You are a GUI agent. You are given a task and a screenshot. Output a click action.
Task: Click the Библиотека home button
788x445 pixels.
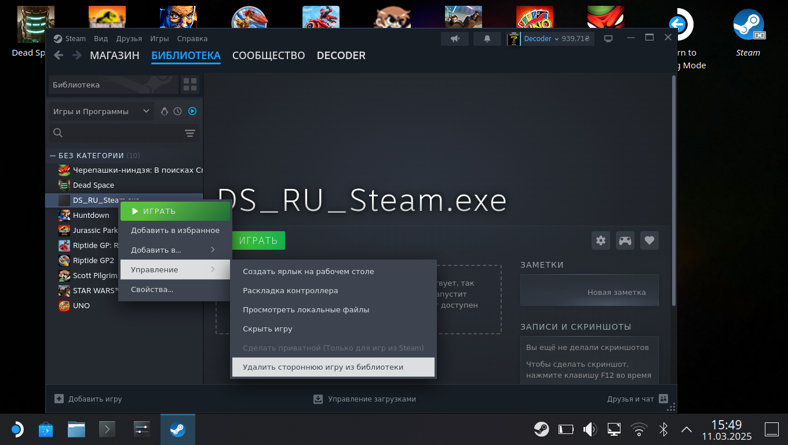click(114, 85)
